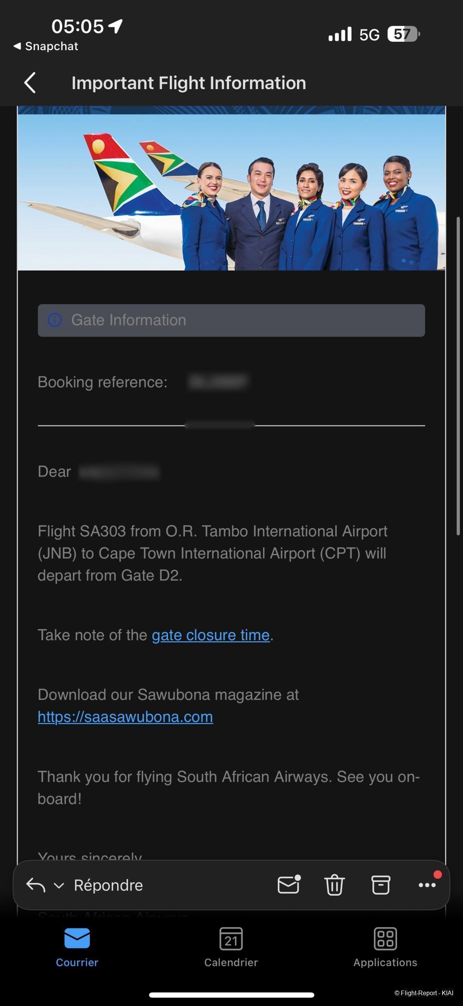This screenshot has height=1006, width=463.
Task: Delete email with trash icon
Action: point(335,885)
